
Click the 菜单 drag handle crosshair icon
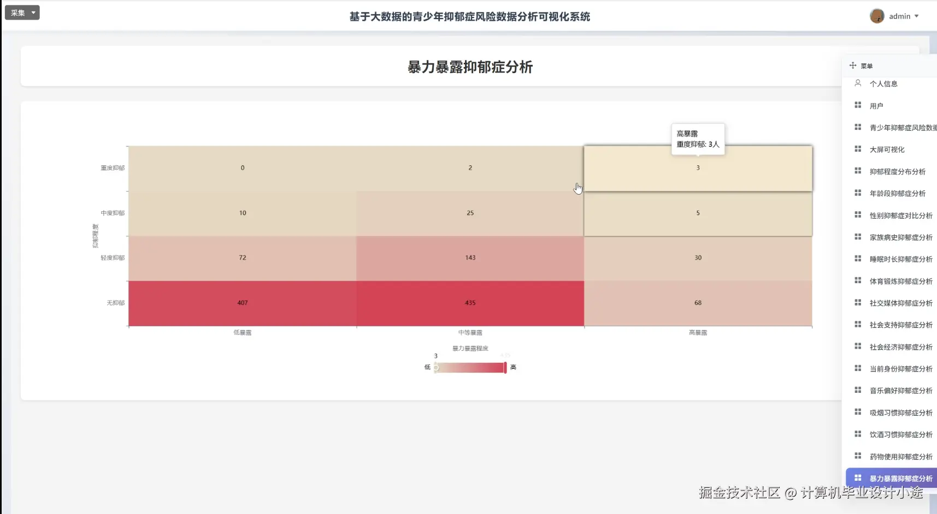point(853,65)
